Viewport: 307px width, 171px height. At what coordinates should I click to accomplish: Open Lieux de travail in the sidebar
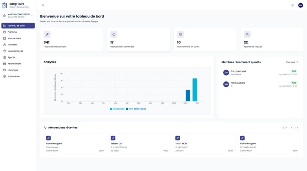point(15,51)
